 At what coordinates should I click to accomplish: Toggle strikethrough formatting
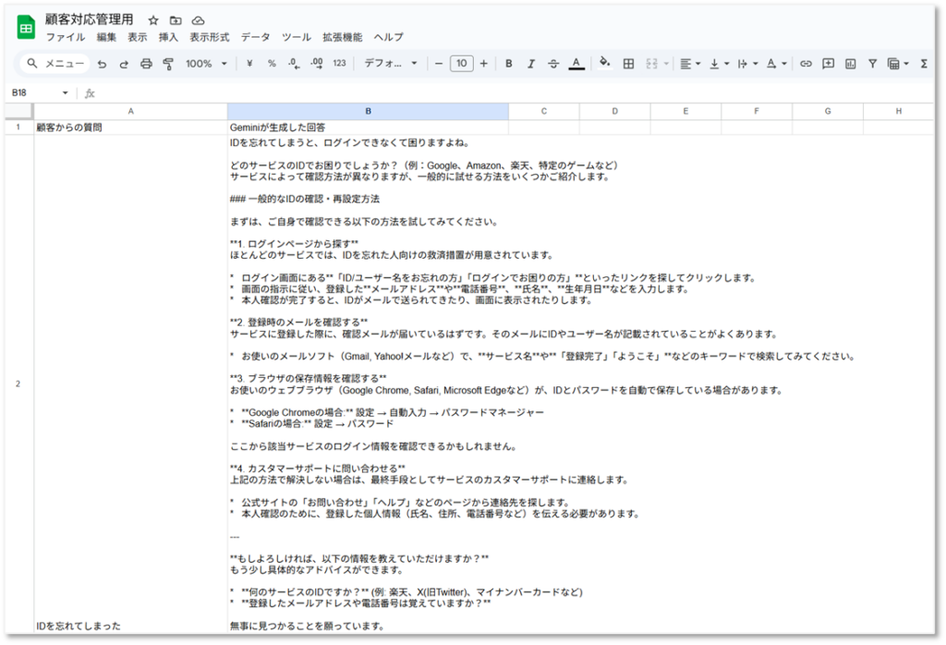pyautogui.click(x=553, y=64)
